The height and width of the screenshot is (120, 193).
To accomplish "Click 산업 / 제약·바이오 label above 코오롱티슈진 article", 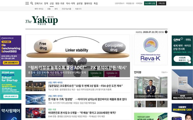I will click(55, 82).
